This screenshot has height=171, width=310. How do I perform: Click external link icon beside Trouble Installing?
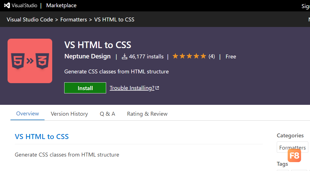[157, 88]
